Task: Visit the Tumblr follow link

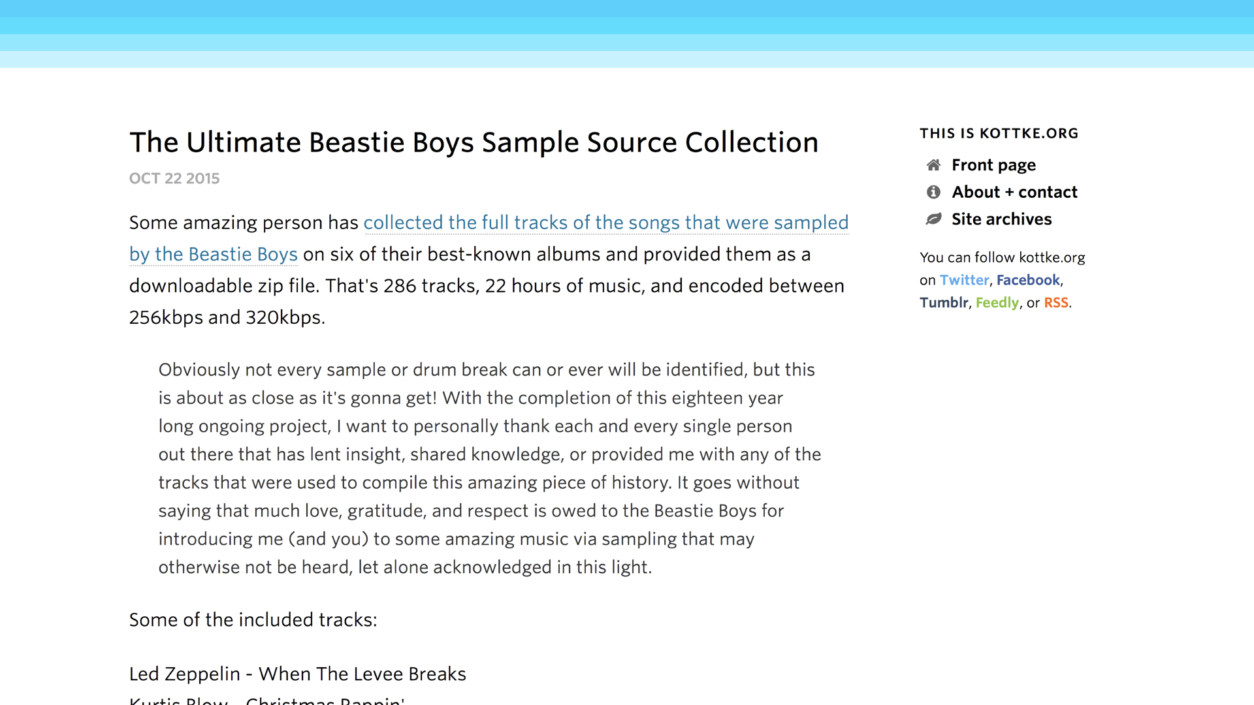Action: (x=944, y=302)
